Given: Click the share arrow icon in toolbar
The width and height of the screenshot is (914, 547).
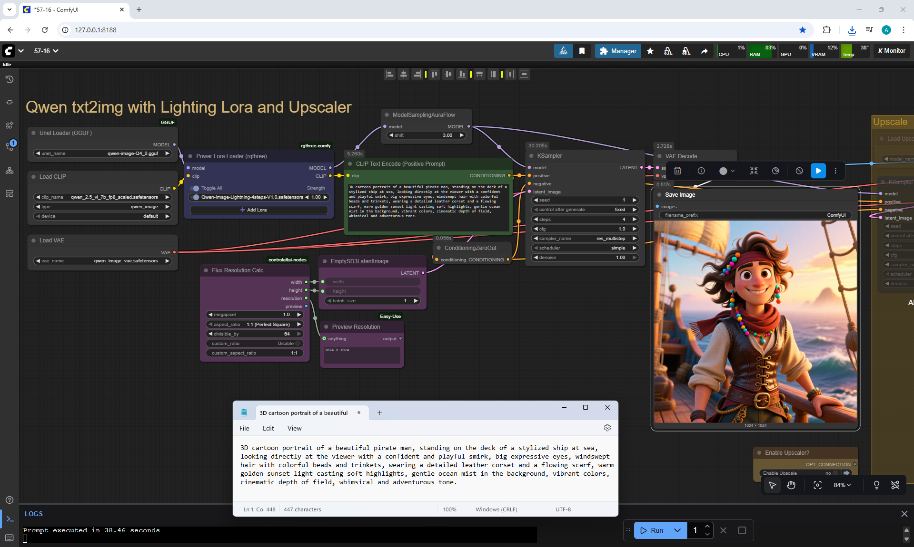Looking at the screenshot, I should (704, 51).
